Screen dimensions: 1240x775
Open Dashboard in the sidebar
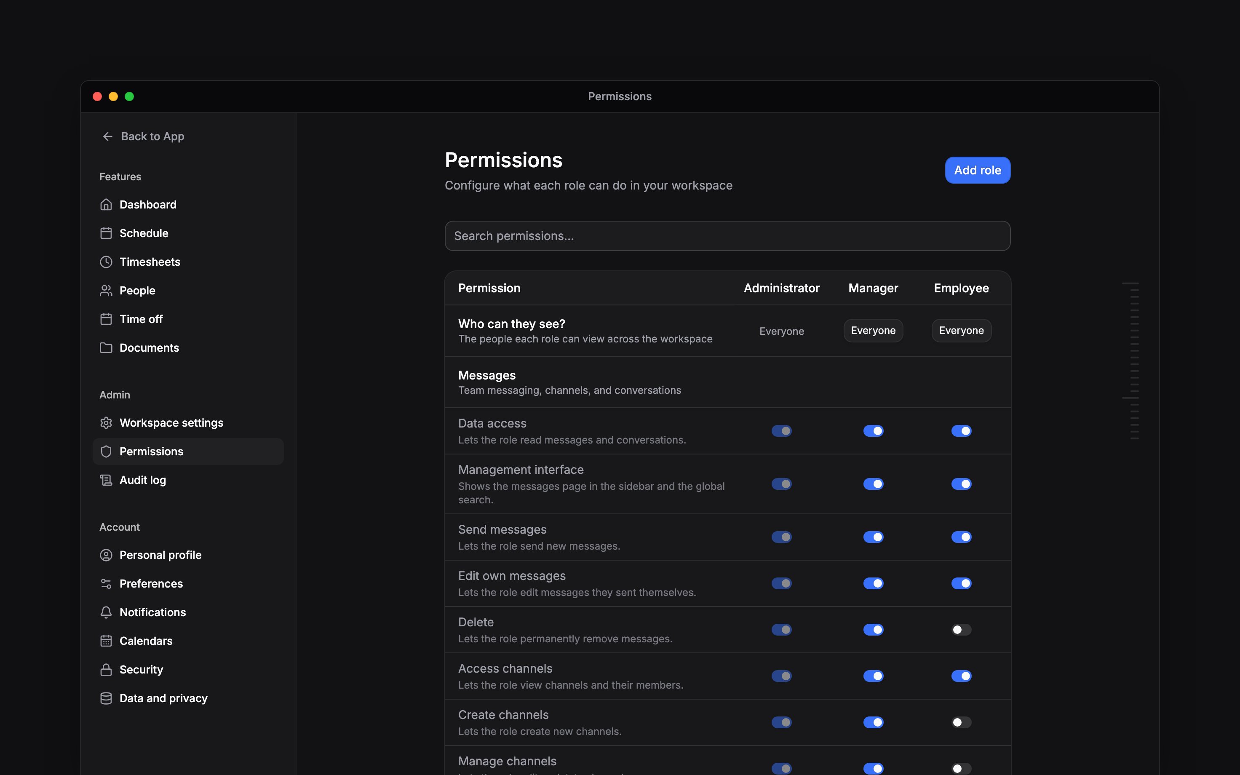click(188, 205)
